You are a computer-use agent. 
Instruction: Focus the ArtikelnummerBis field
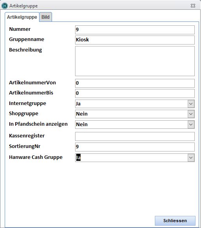[x=135, y=93]
